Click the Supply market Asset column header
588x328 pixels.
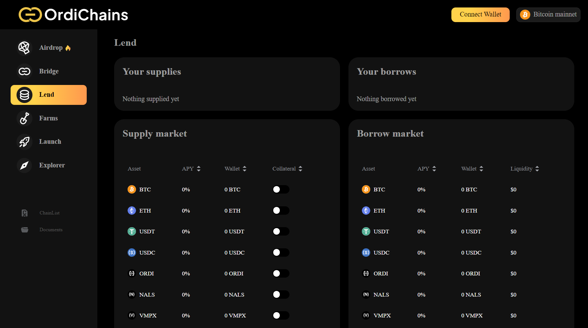click(134, 169)
